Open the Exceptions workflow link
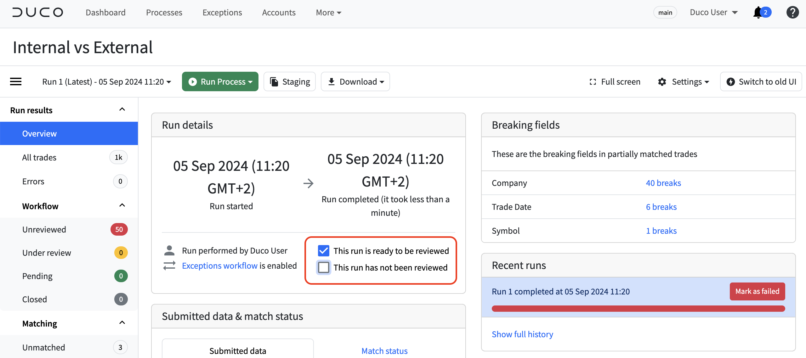 click(220, 266)
